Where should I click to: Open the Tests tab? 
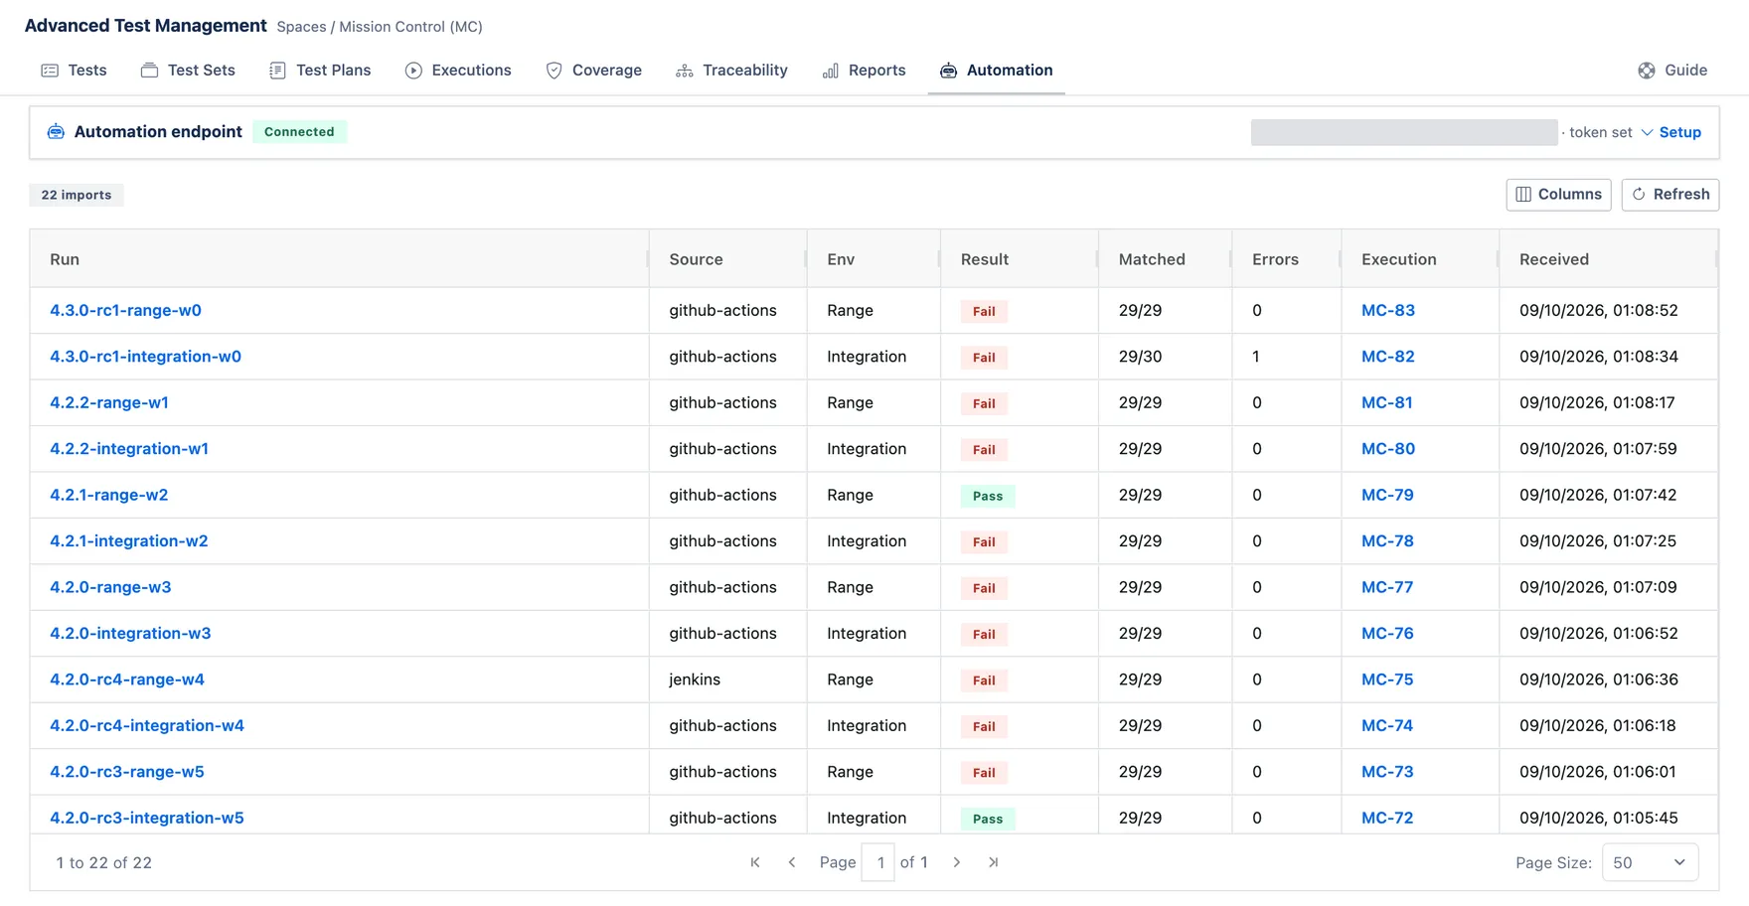[x=74, y=71]
